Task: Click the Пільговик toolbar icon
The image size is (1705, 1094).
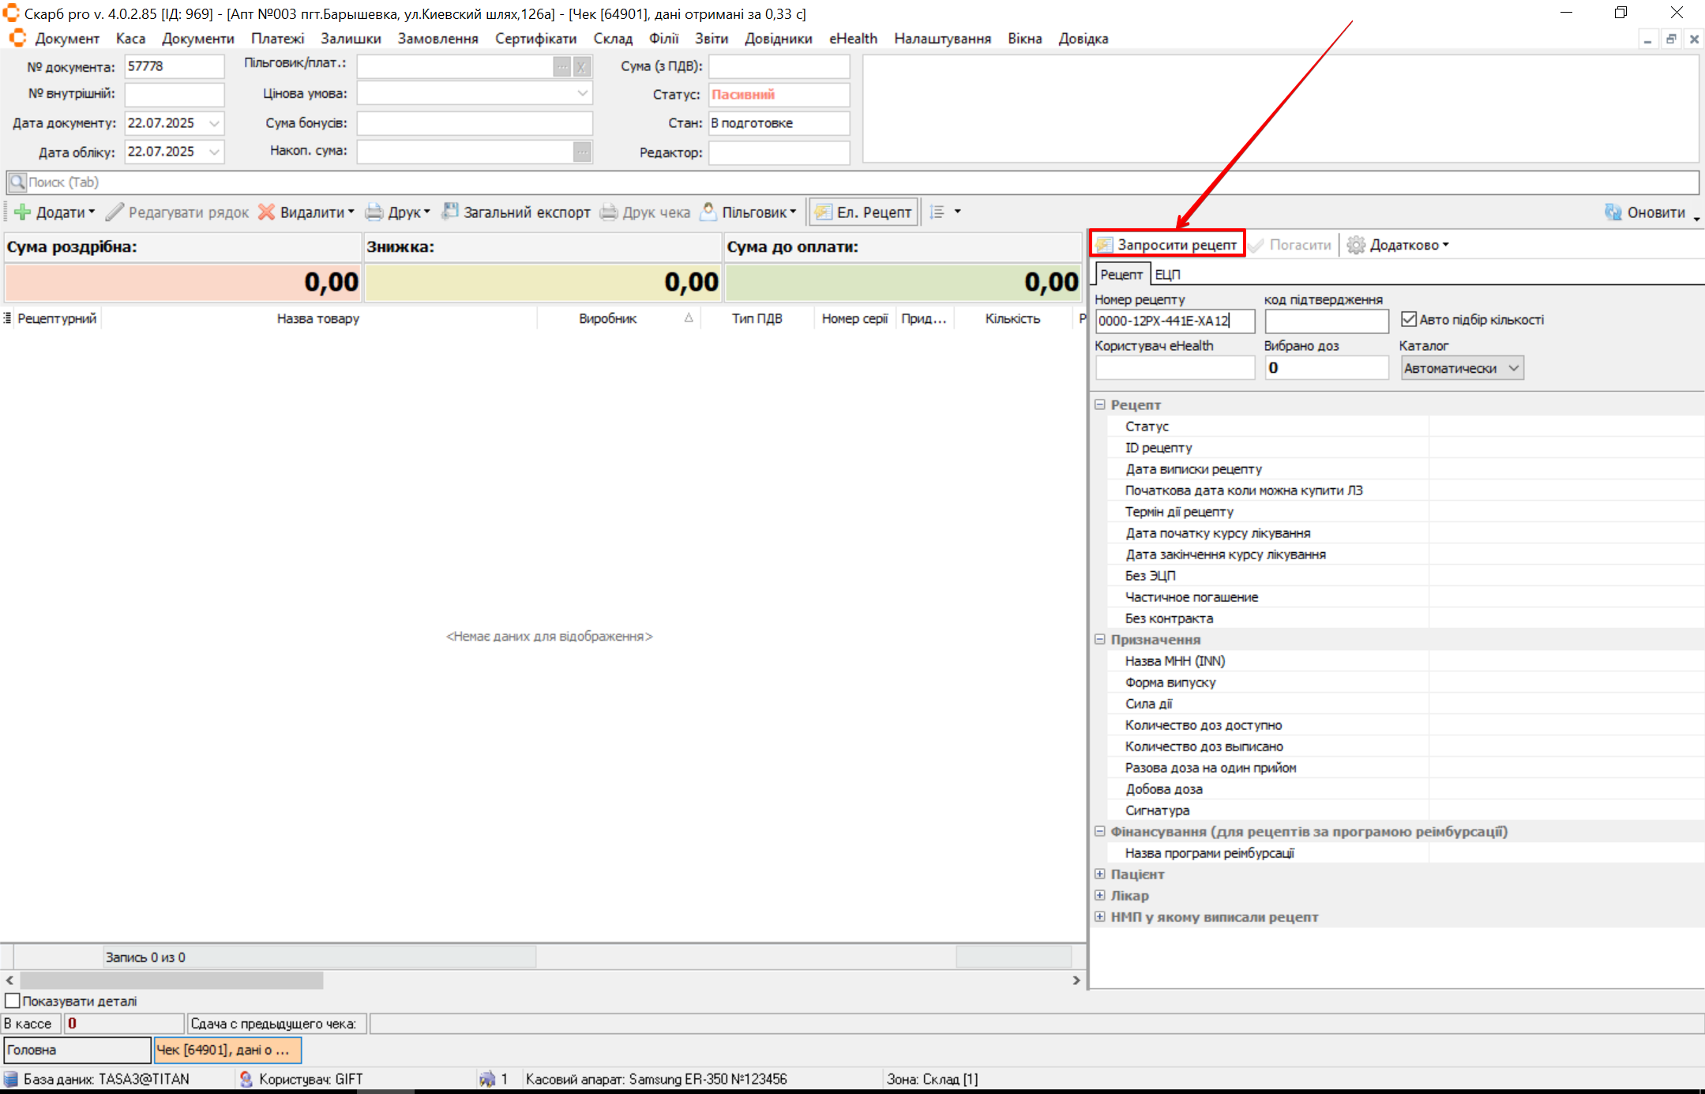Action: [x=708, y=212]
